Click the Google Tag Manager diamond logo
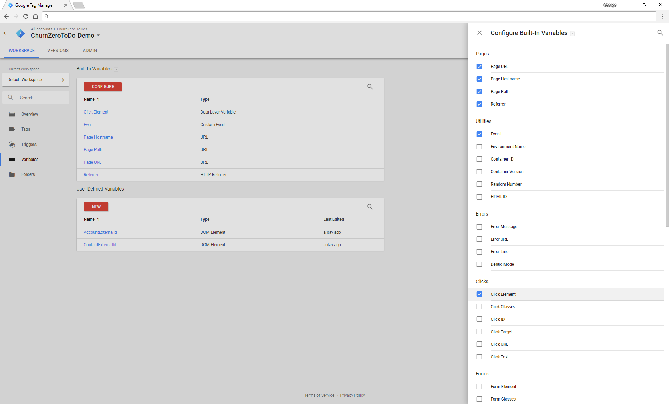669x404 pixels. [x=21, y=33]
